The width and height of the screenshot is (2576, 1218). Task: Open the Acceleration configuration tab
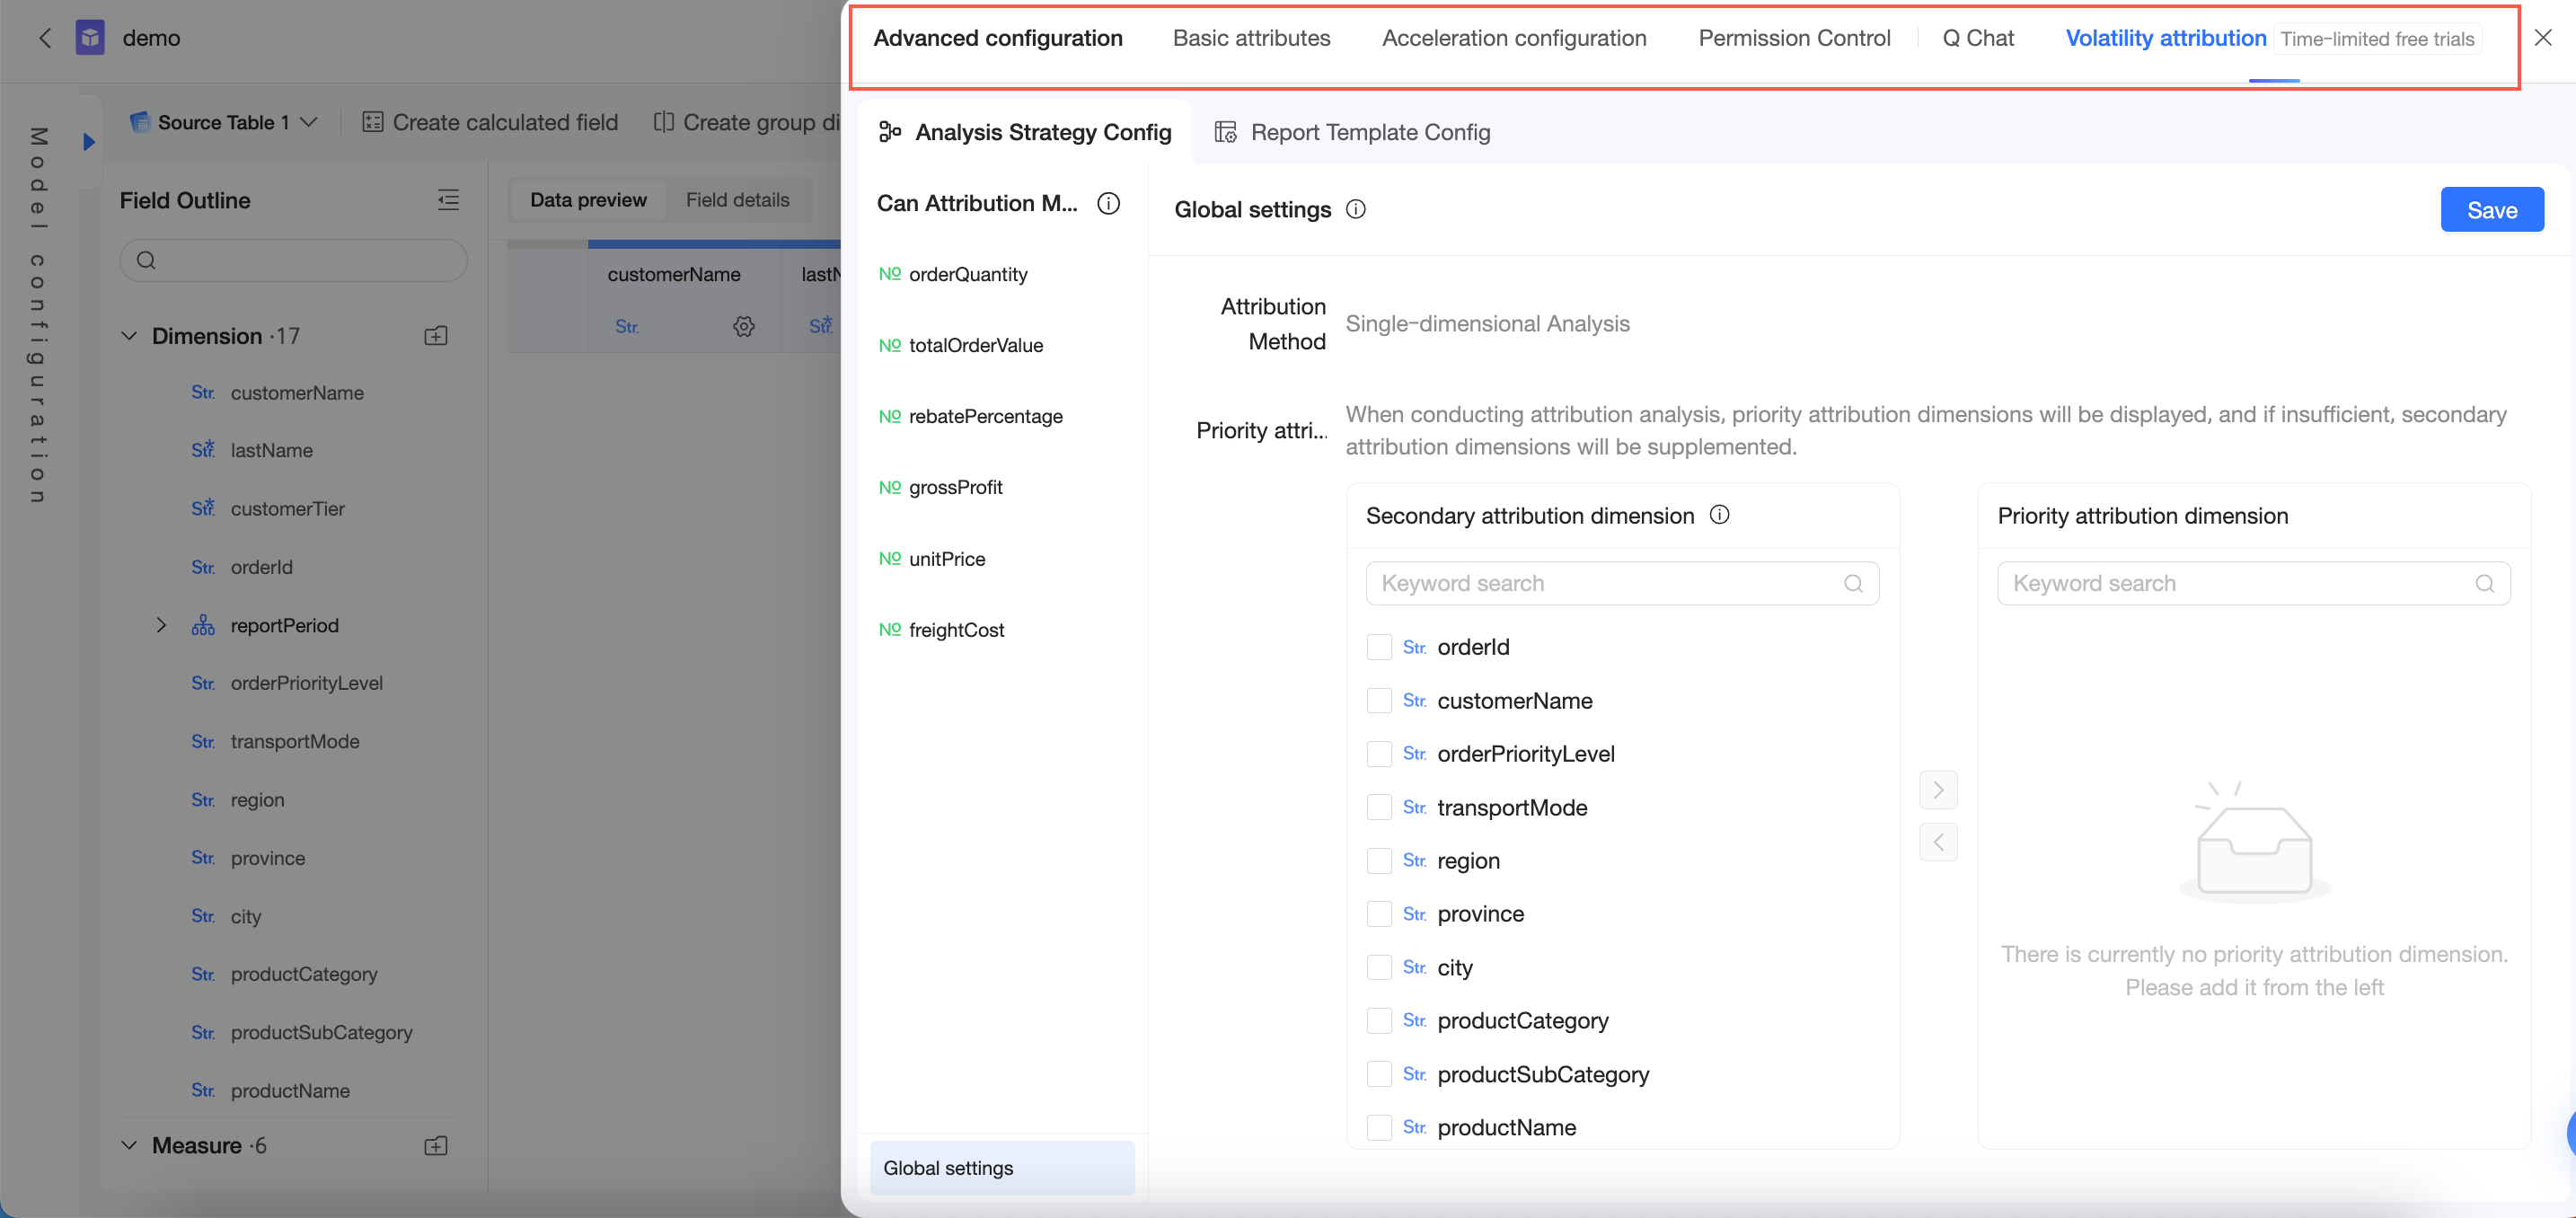[x=1513, y=38]
